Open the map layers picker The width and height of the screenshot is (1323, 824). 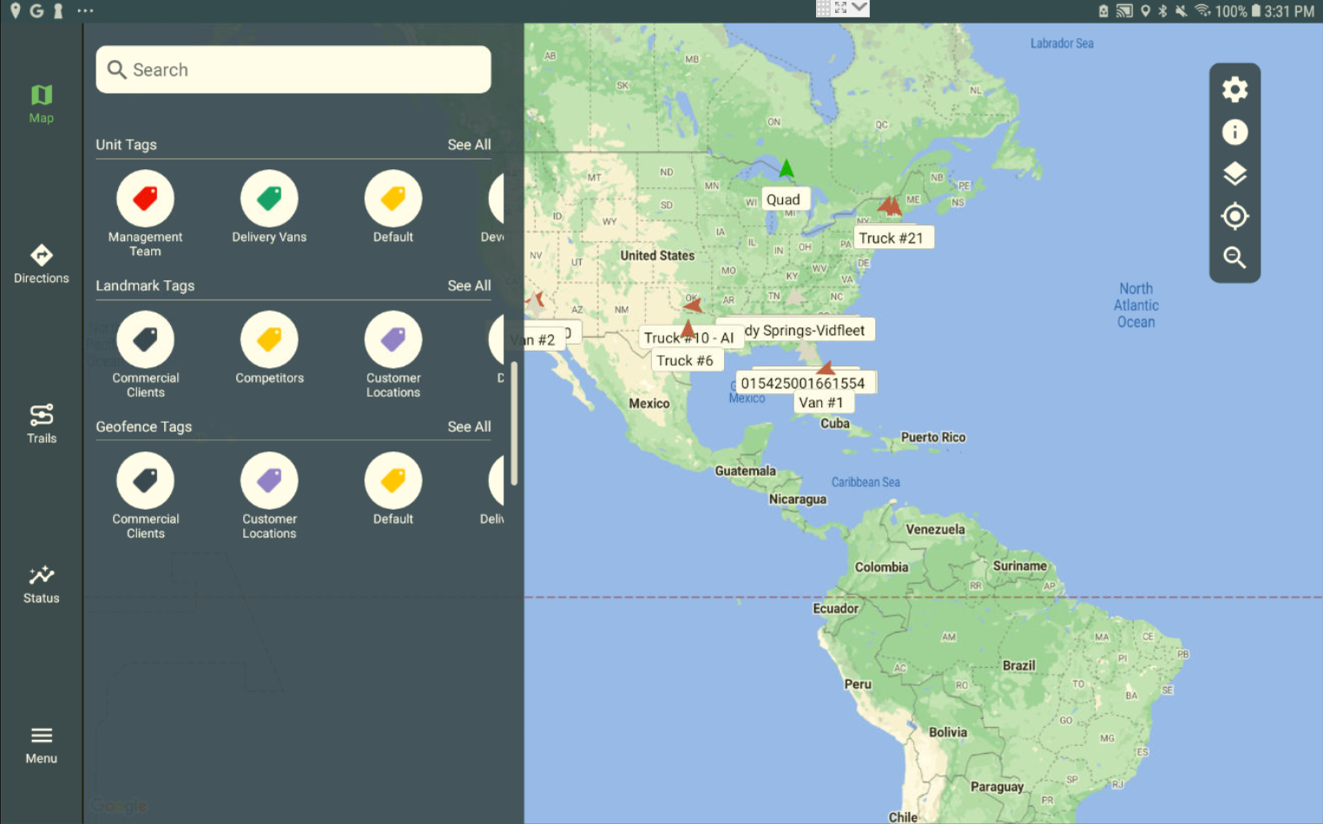coord(1234,173)
